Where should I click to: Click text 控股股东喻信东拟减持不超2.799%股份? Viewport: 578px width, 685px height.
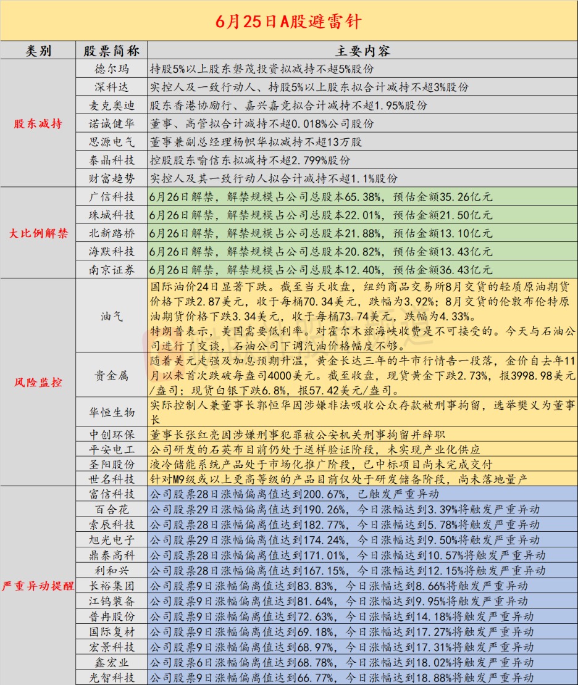tap(250, 160)
